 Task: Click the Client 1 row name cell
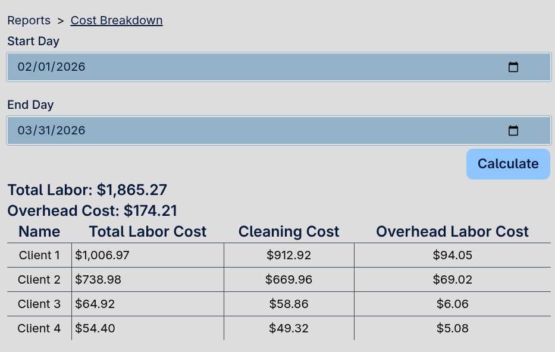coord(39,254)
